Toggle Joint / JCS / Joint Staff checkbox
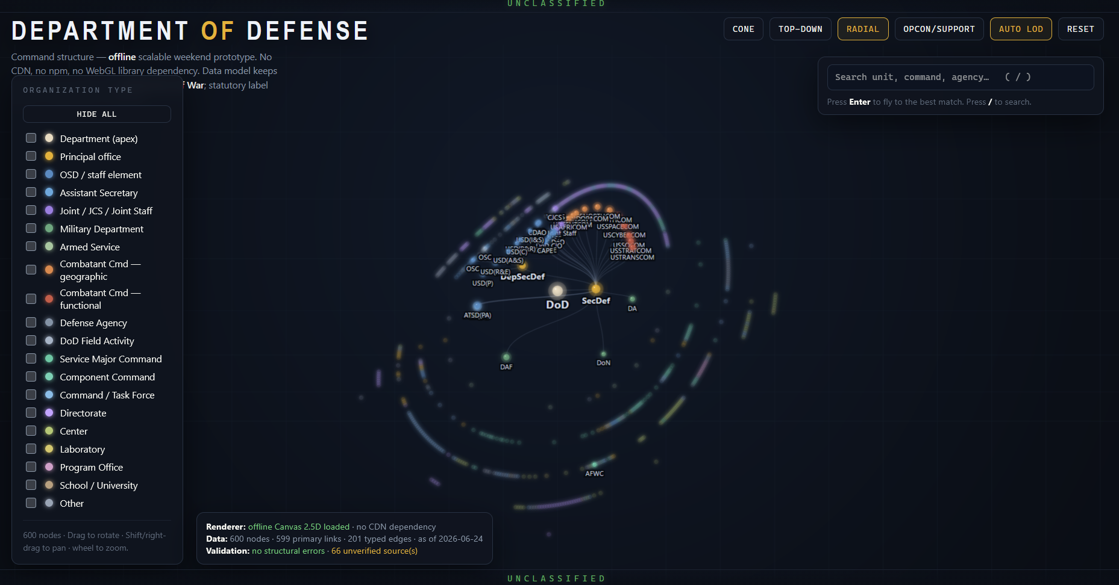Viewport: 1119px width, 585px height. click(x=31, y=210)
